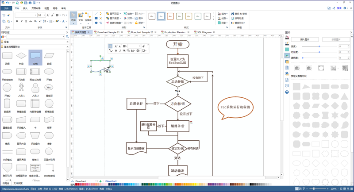Image resolution: width=354 pixels, height=192 pixels.
Task: Select the 选择 pointer tool in the ribbon
Action: pos(73,17)
